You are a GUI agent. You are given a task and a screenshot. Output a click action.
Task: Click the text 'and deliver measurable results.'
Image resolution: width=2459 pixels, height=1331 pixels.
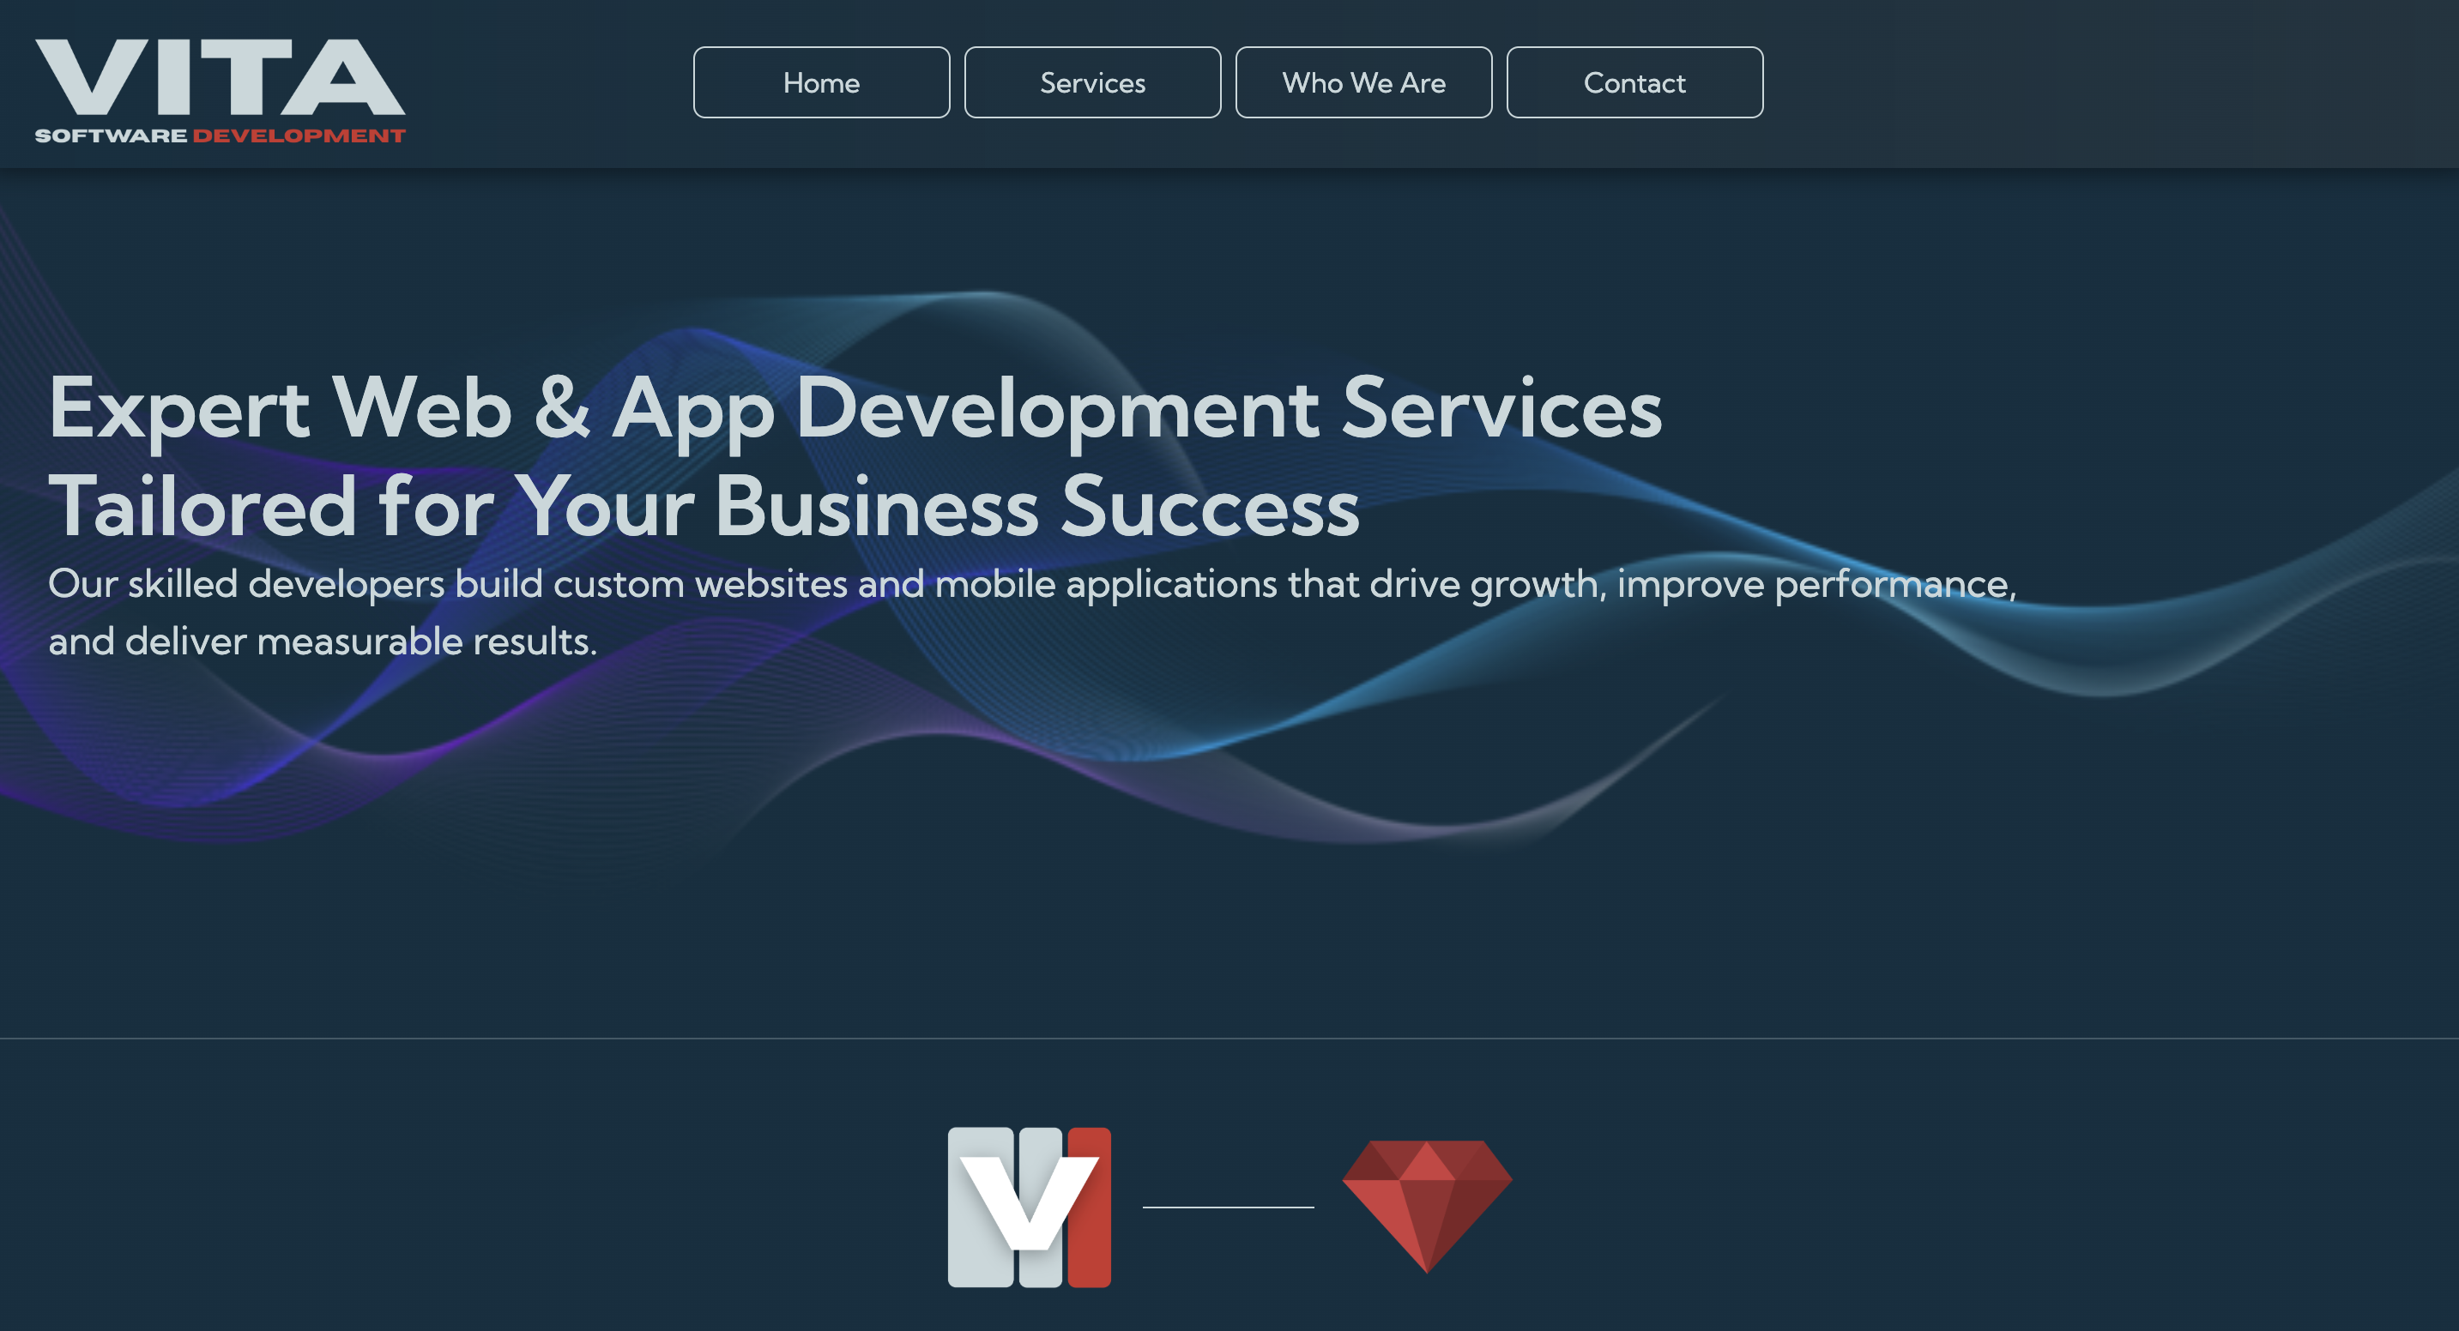(323, 641)
